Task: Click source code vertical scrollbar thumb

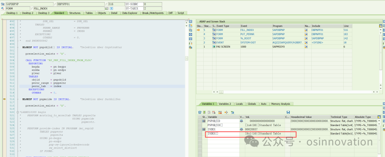Action: coord(186,58)
